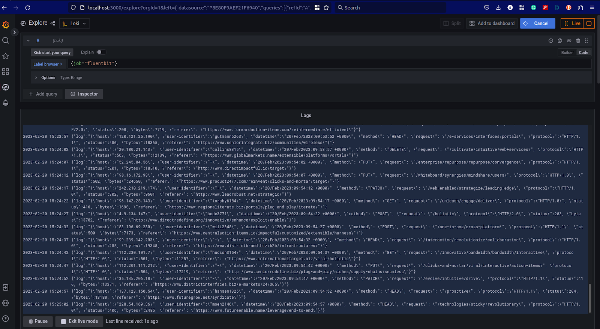The image size is (600, 329).
Task: Open the sidebar search icon
Action: click(x=6, y=40)
